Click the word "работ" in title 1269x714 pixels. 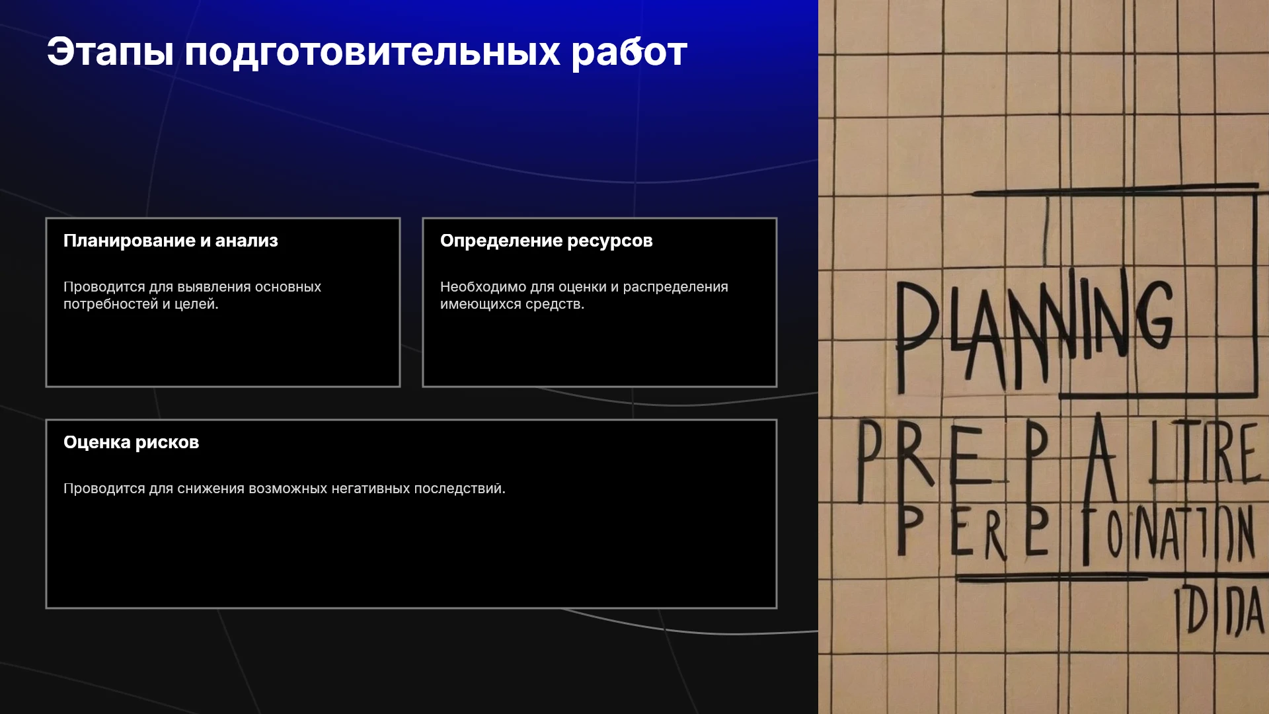coord(629,52)
